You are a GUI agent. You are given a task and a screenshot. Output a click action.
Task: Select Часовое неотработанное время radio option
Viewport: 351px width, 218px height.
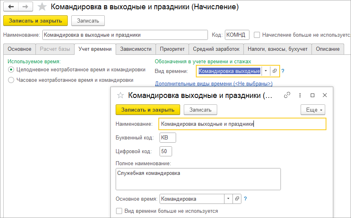click(11, 80)
